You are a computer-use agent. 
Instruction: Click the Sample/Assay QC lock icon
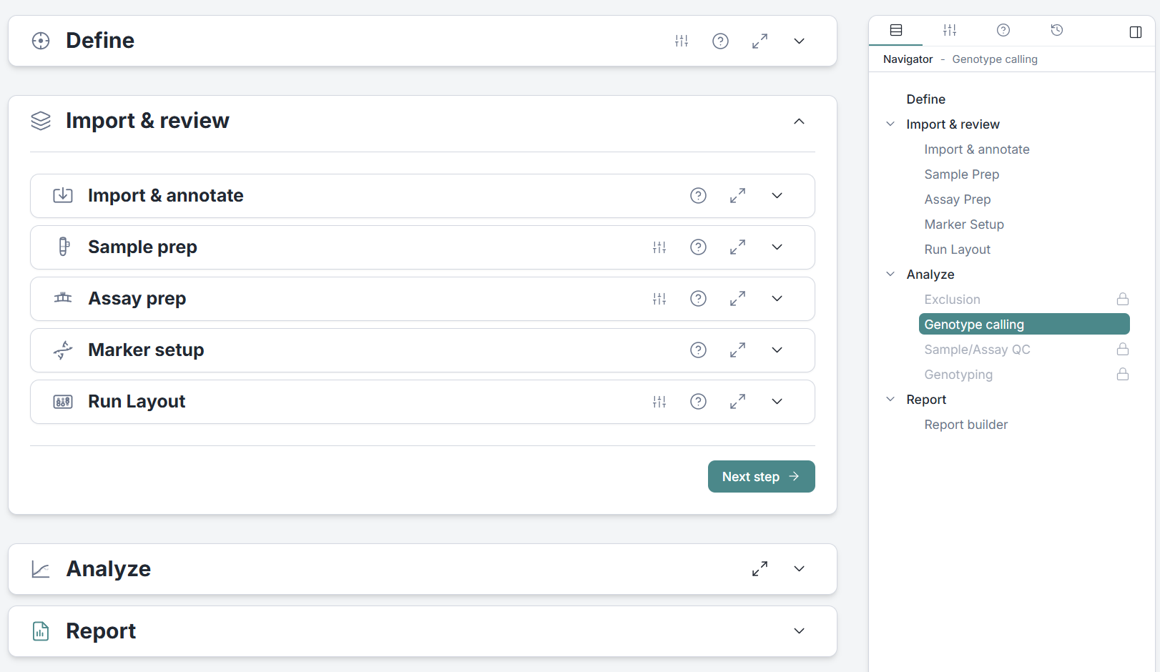[1122, 349]
